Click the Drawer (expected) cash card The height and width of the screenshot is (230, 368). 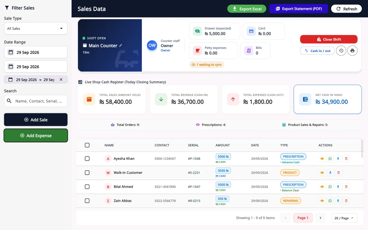coord(214,31)
